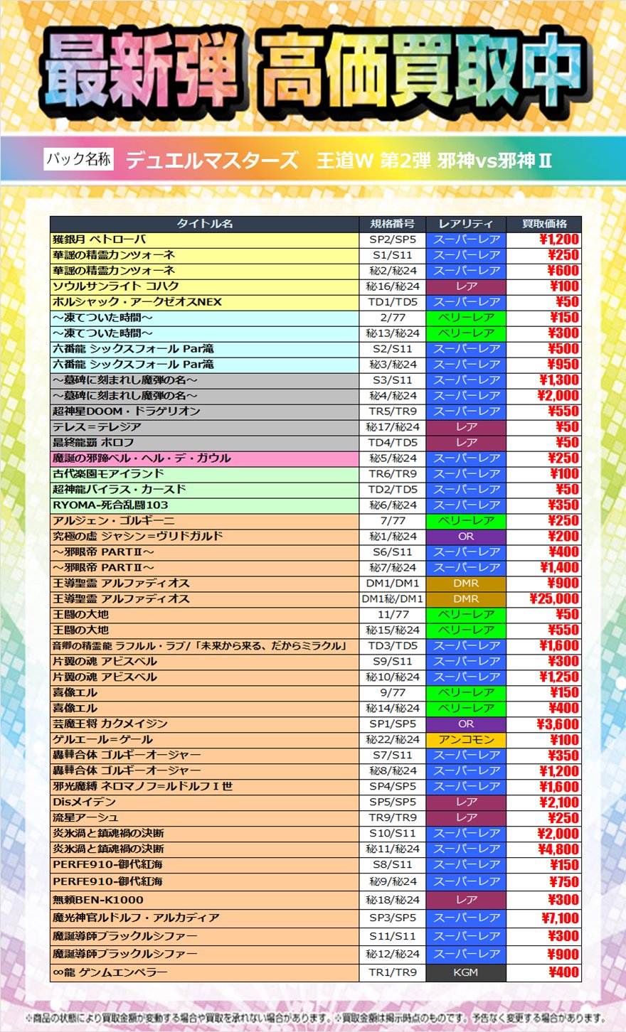Viewport: 626px width, 1032px height.
Task: Select card name 超神龍バイラス・カースド
Action: click(120, 490)
